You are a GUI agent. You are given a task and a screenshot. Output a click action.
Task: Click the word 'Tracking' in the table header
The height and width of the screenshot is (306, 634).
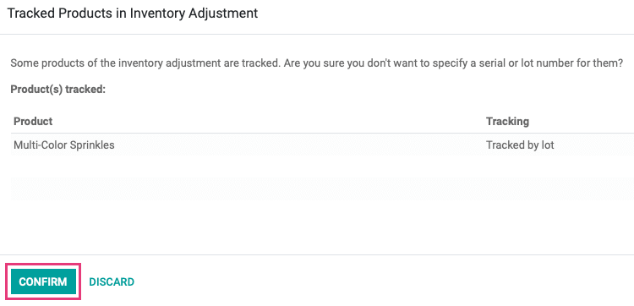pyautogui.click(x=507, y=121)
